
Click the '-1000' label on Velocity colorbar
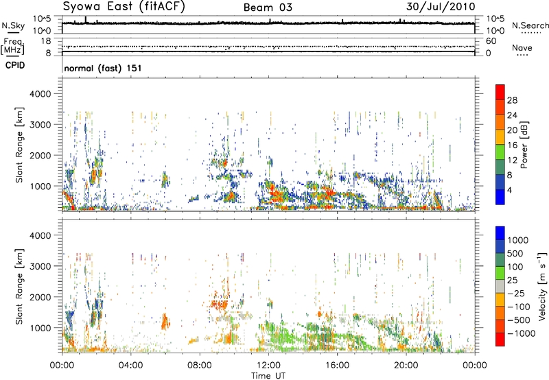[522, 333]
